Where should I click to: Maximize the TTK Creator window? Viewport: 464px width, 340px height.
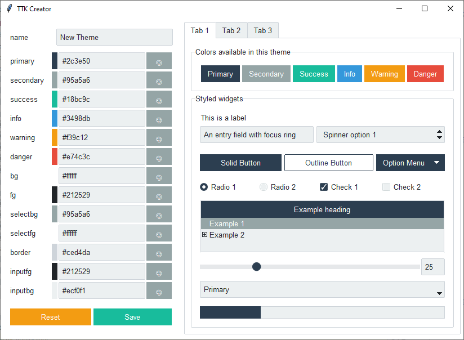click(425, 8)
